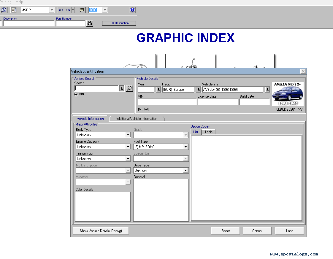
Task: Open the Body Type dropdown
Action: pos(128,135)
